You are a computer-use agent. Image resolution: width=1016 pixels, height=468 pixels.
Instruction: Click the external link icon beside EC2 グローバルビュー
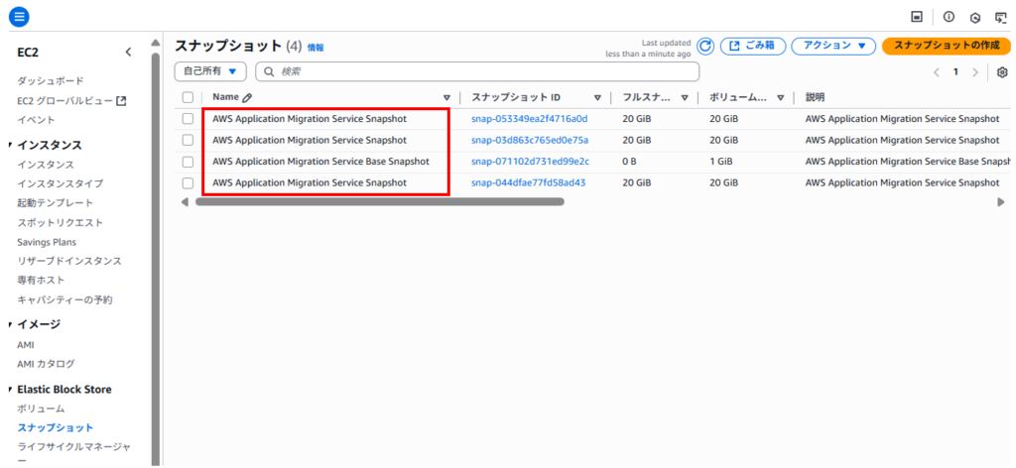(121, 100)
